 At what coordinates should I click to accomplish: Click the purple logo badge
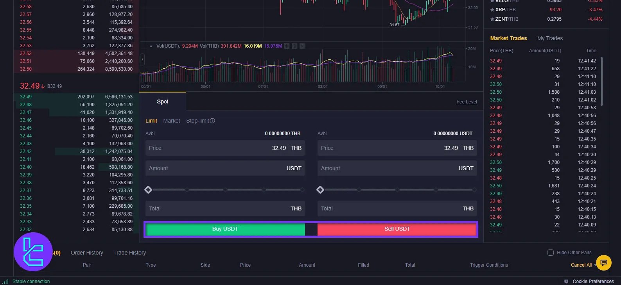33,252
